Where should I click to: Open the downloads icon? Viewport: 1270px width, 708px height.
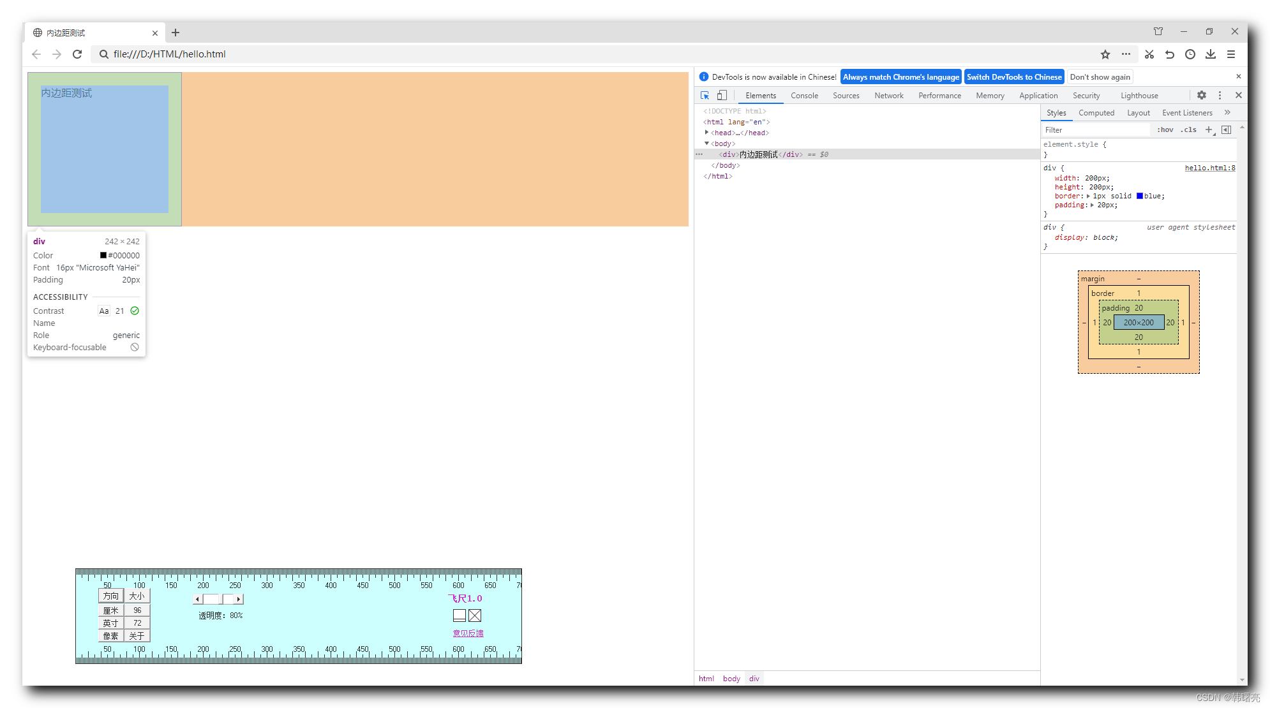[x=1211, y=54]
